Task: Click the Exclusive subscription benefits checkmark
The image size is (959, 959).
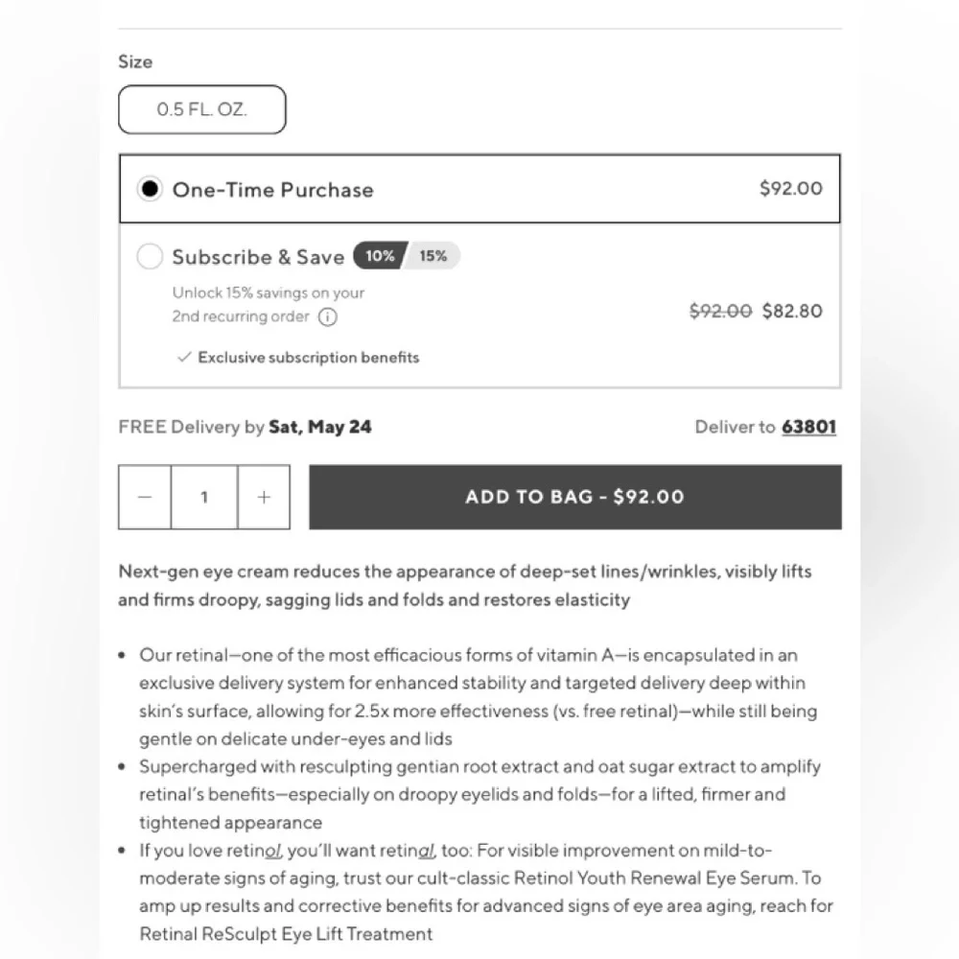Action: [184, 357]
